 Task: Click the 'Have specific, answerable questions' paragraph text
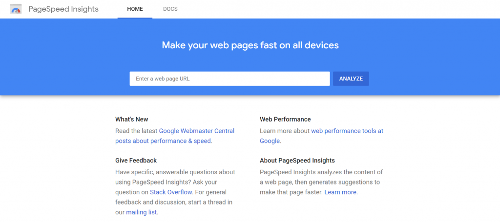pos(175,172)
